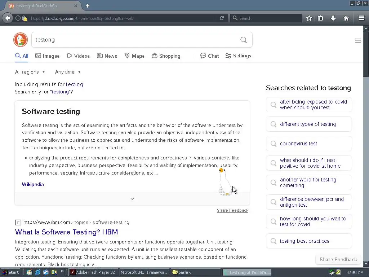Select the All results tab
The image size is (369, 277).
22,56
